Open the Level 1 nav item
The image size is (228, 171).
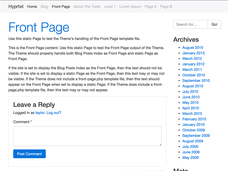pos(110,6)
